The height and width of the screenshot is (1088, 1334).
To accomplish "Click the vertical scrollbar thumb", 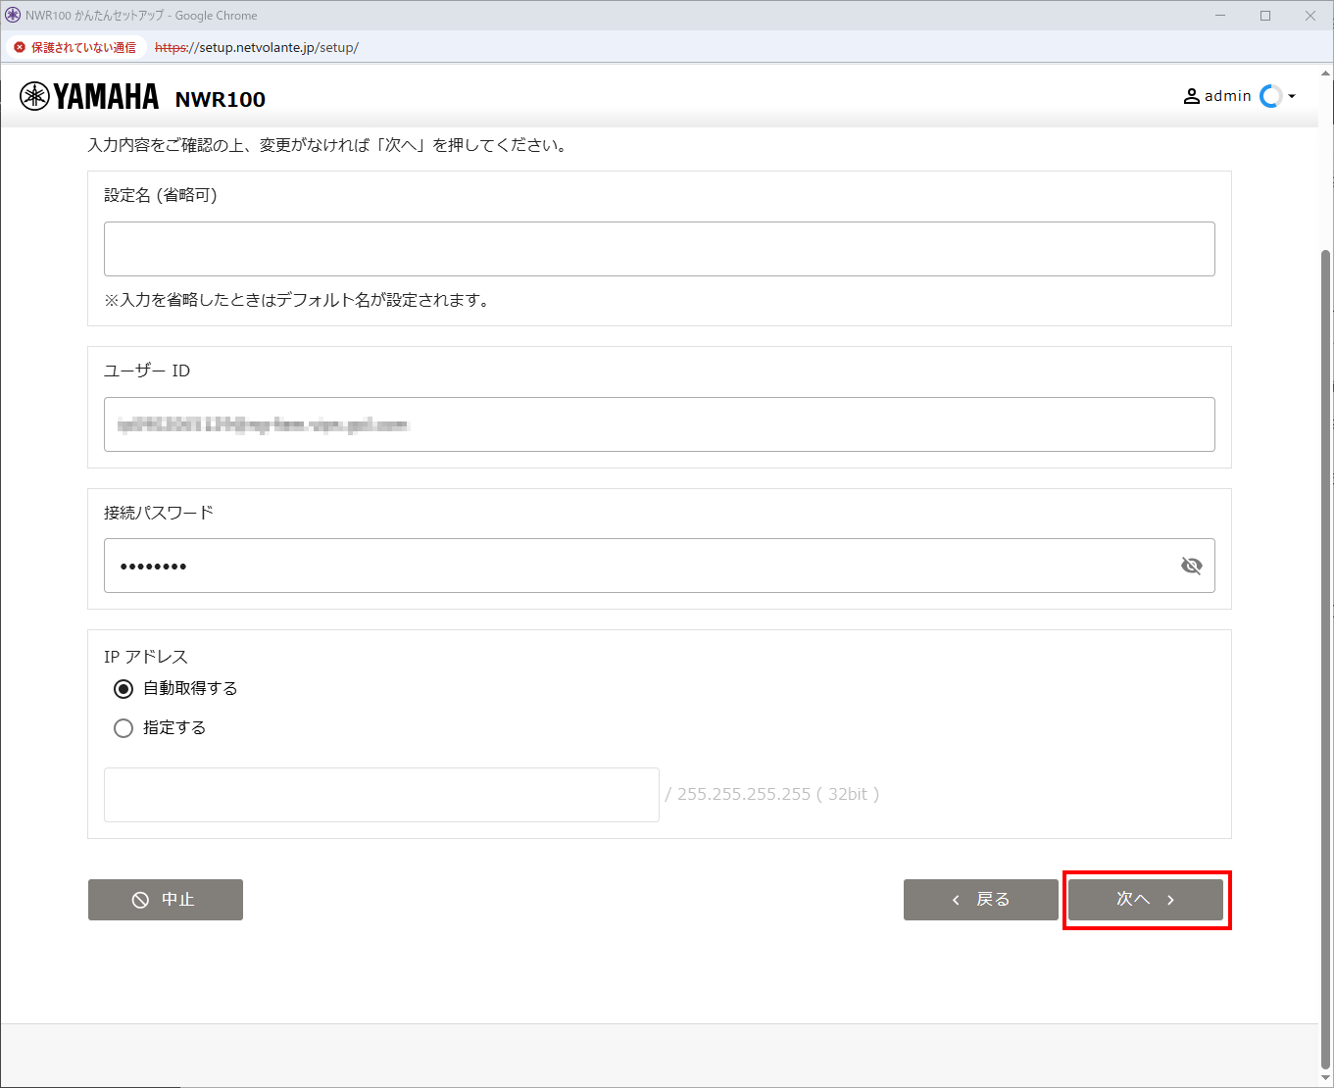I will pyautogui.click(x=1326, y=657).
